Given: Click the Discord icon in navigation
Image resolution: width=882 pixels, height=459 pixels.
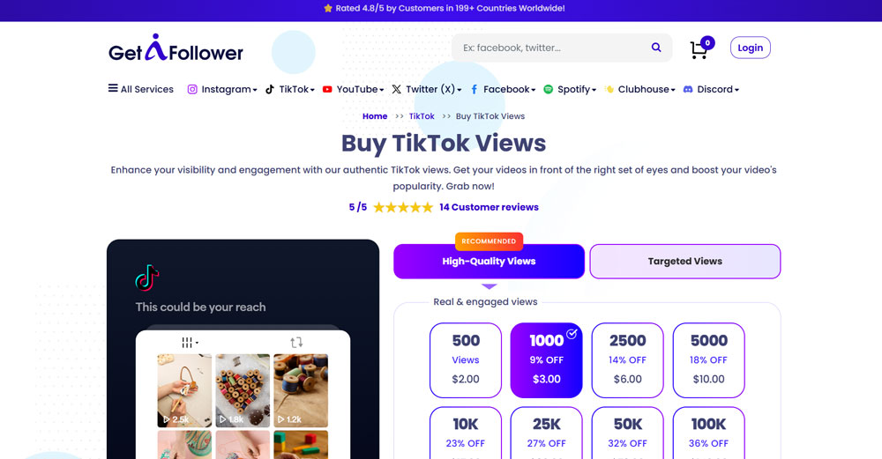Looking at the screenshot, I should (688, 89).
